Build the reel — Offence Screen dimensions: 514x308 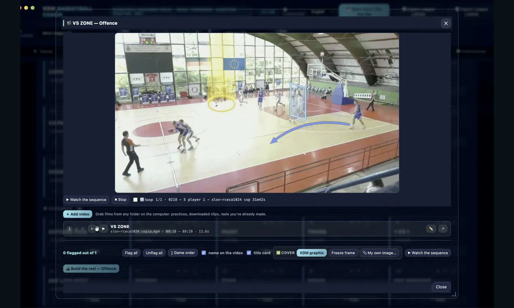91,269
